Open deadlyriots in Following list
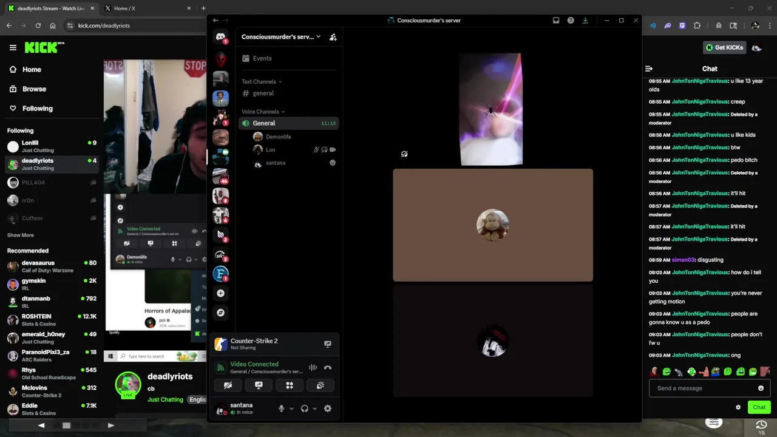Image resolution: width=777 pixels, height=437 pixels. click(x=52, y=164)
